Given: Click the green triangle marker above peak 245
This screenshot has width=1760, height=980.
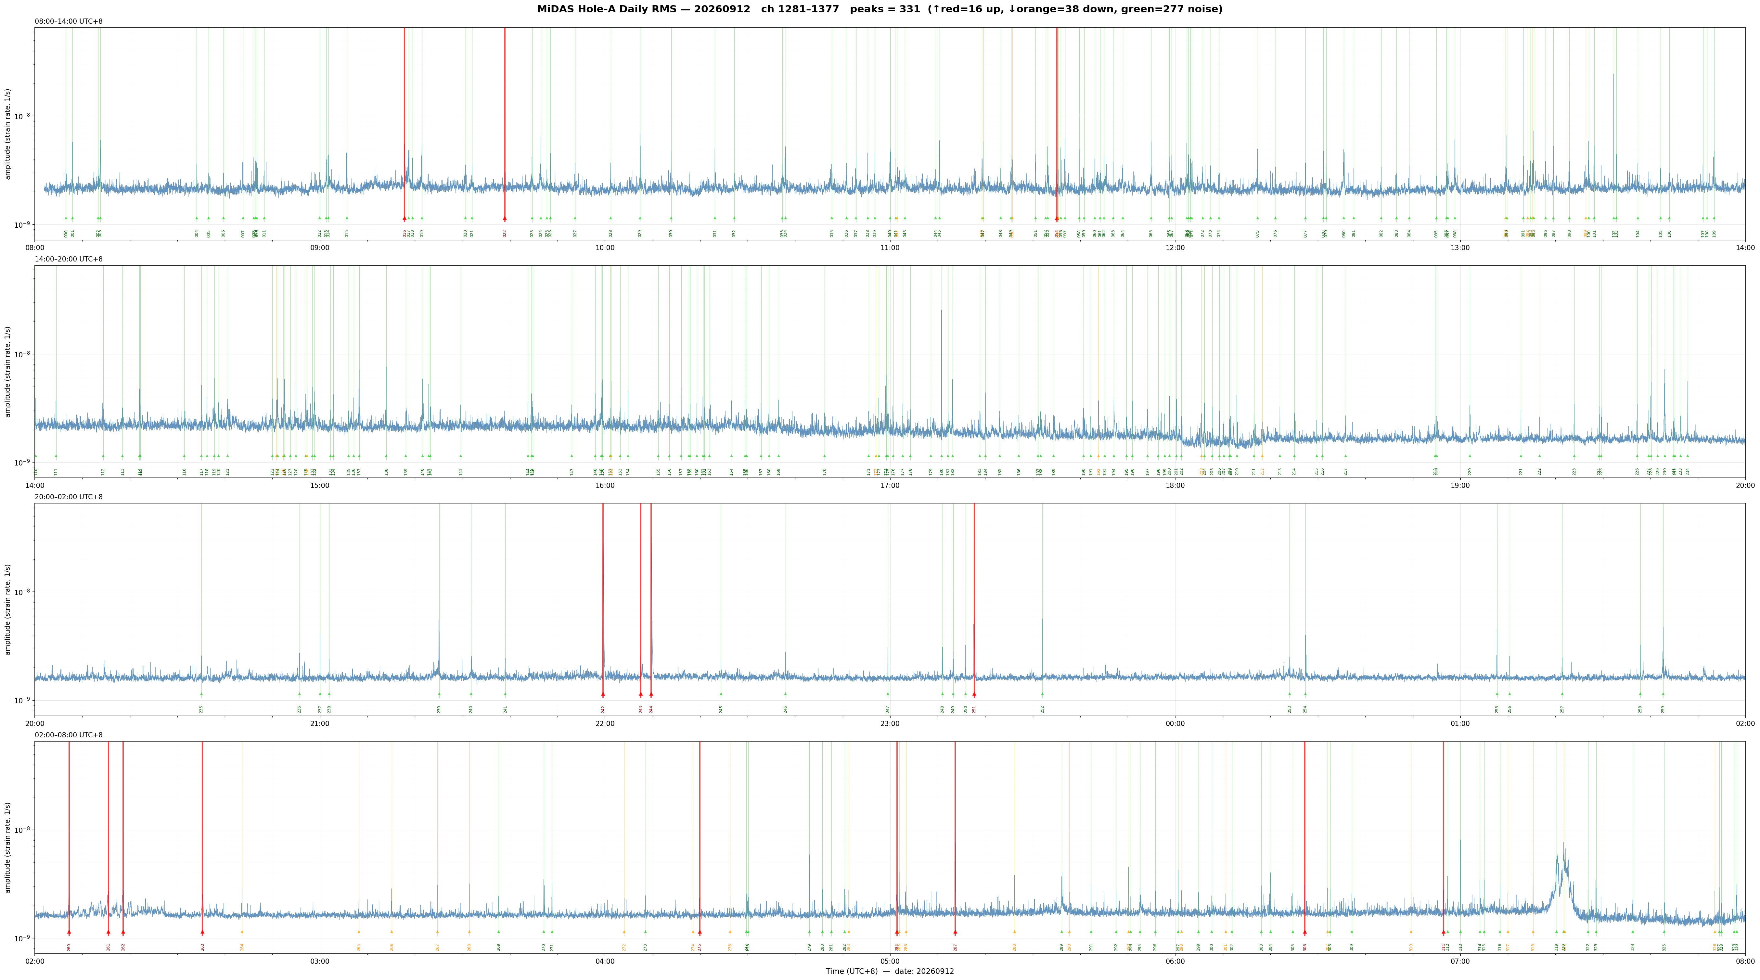Looking at the screenshot, I should click(x=721, y=694).
